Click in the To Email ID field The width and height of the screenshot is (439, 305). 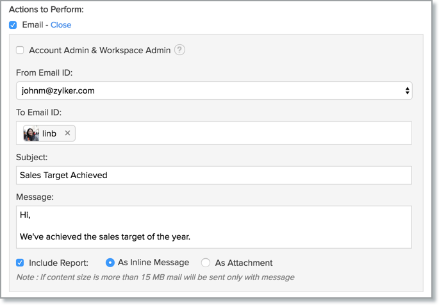click(x=244, y=133)
